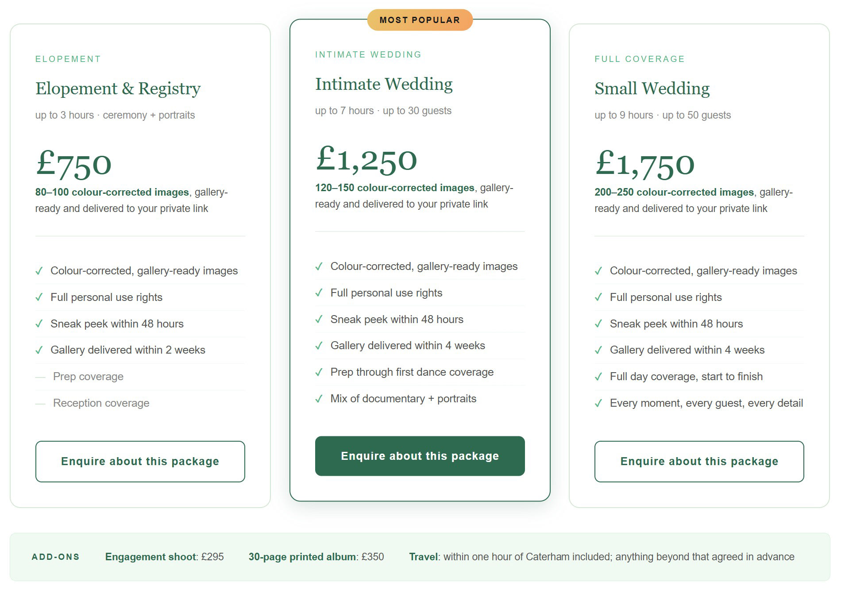
Task: Click checkmark beside 'Prep through first dance coverage'
Action: point(319,372)
